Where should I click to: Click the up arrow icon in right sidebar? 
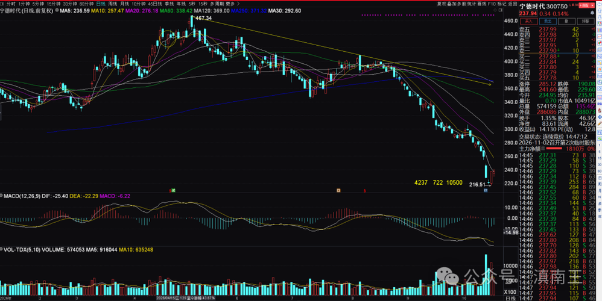[x=600, y=11]
